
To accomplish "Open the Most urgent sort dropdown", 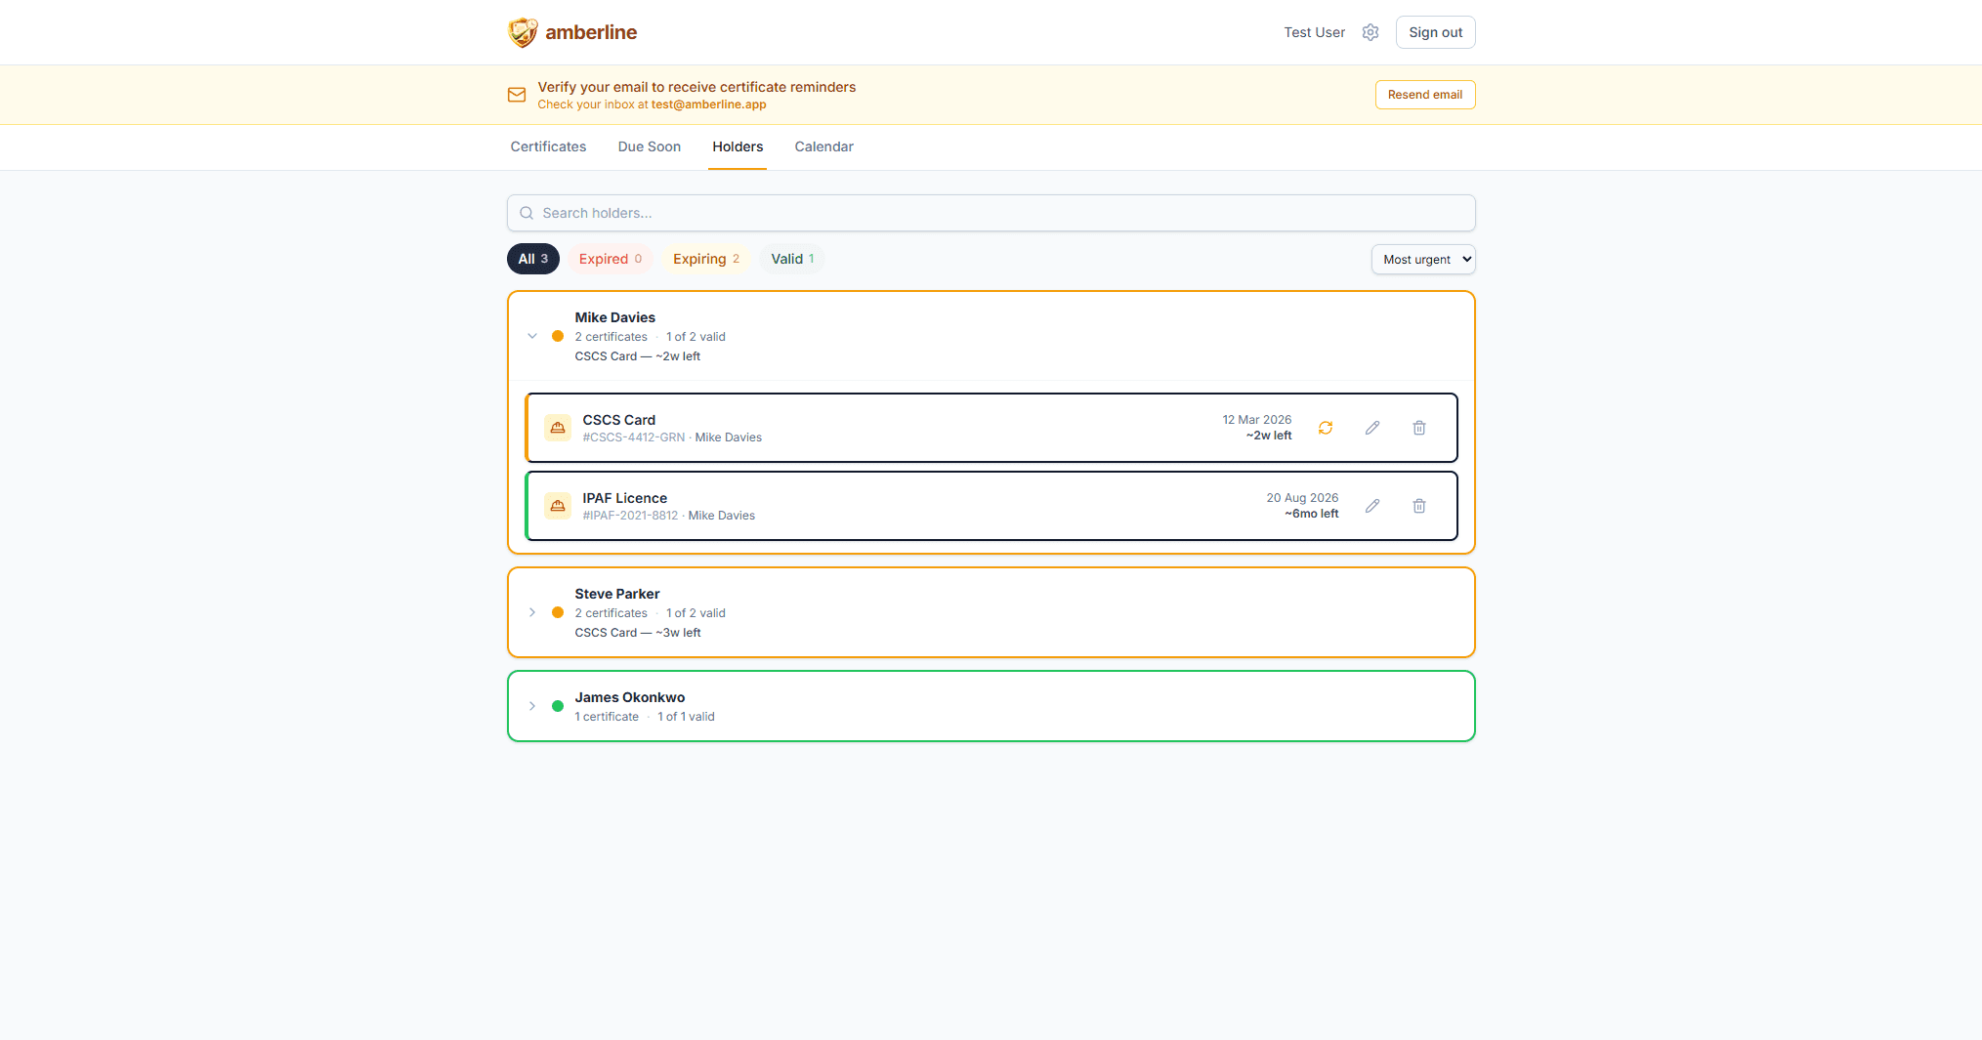I will click(1423, 260).
